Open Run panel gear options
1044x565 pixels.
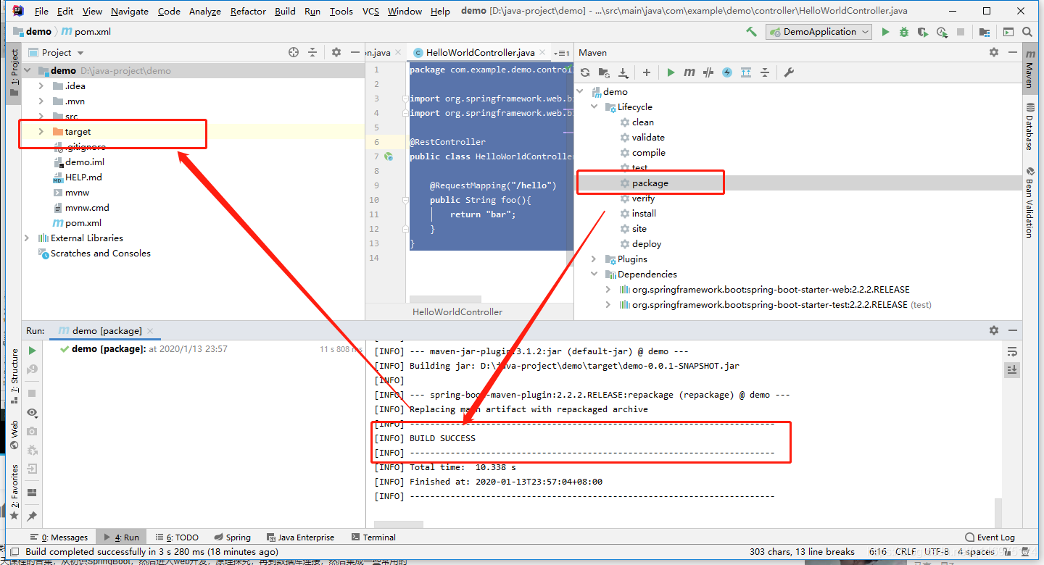coord(994,330)
